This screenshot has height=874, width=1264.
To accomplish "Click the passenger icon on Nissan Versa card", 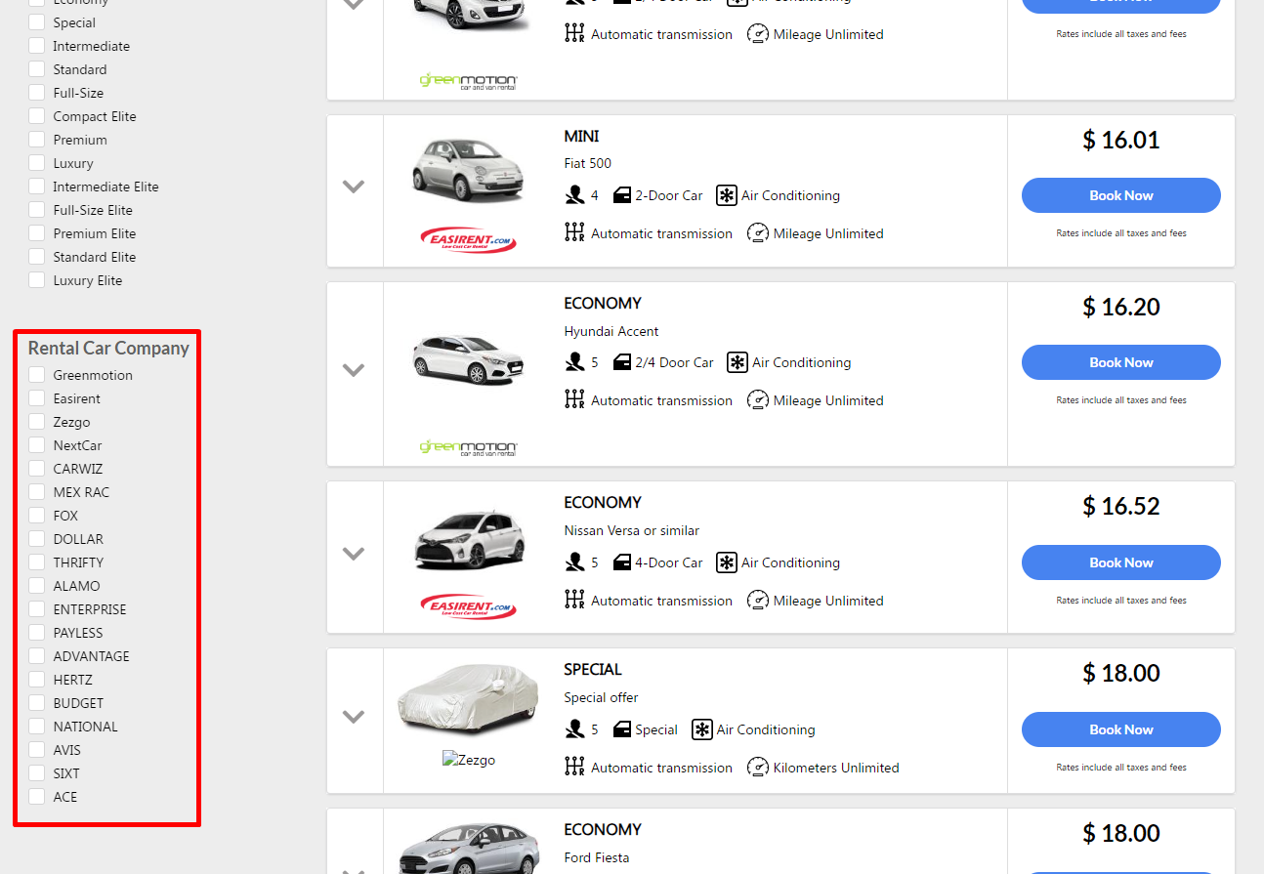I will [x=574, y=562].
